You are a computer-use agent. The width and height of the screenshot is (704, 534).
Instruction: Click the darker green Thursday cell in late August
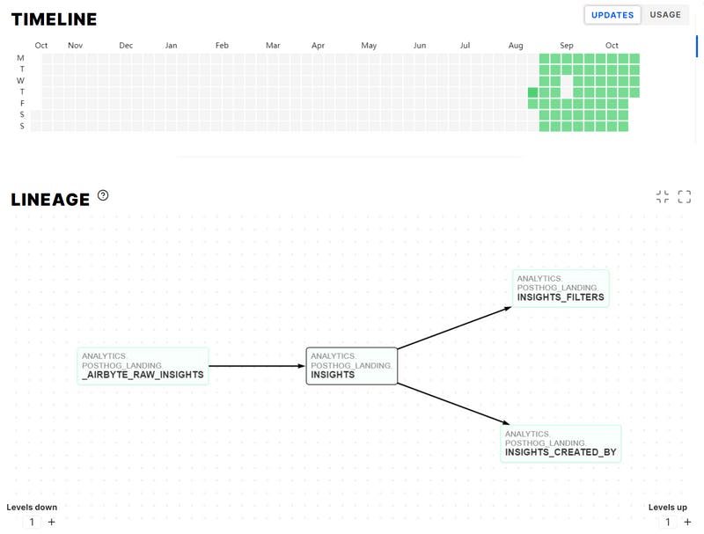tap(533, 92)
